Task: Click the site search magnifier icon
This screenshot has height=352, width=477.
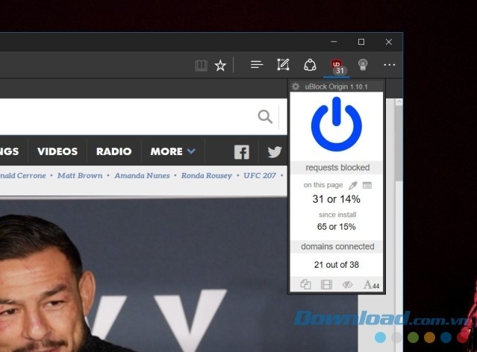Action: (265, 117)
